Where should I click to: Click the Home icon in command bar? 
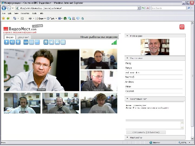click(15, 18)
